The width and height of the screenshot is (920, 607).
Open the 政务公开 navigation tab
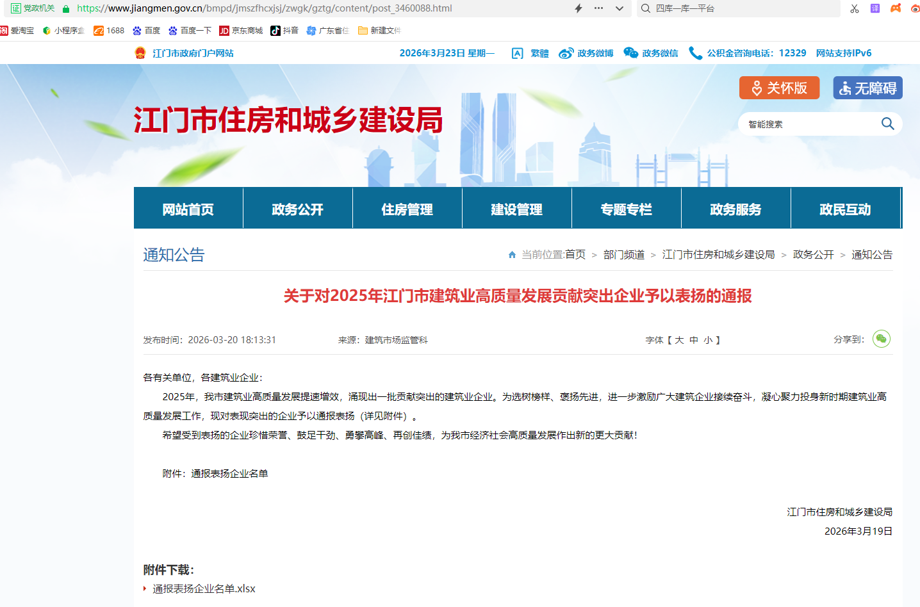tap(297, 209)
